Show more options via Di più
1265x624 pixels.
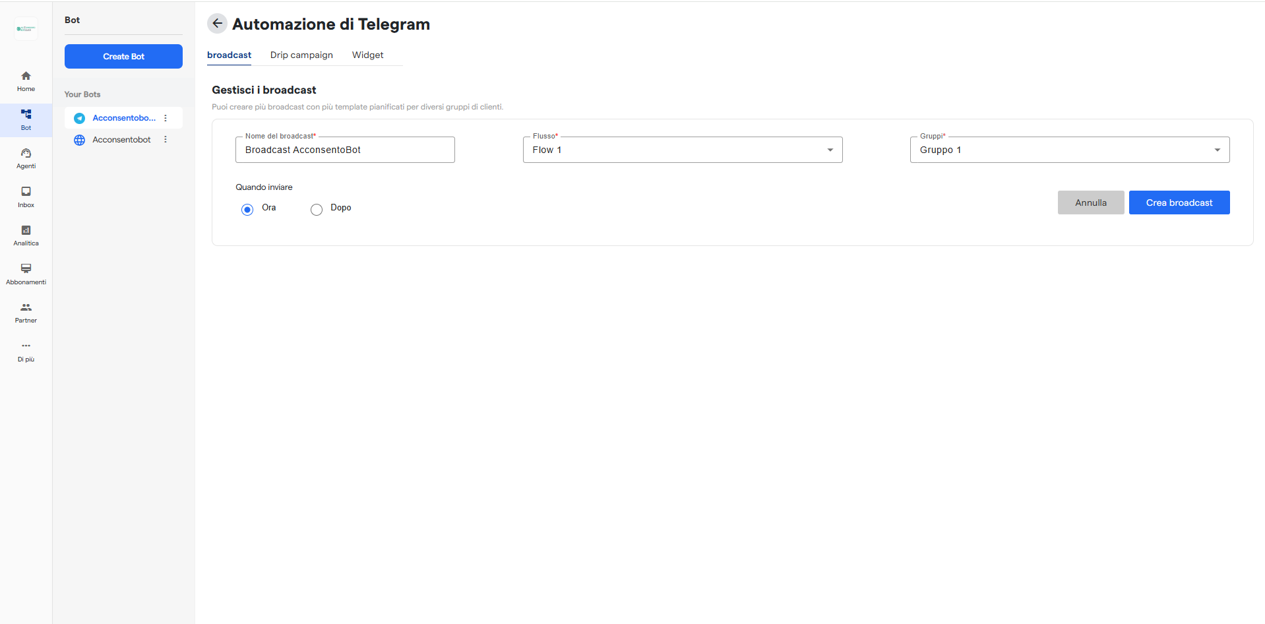(x=26, y=346)
